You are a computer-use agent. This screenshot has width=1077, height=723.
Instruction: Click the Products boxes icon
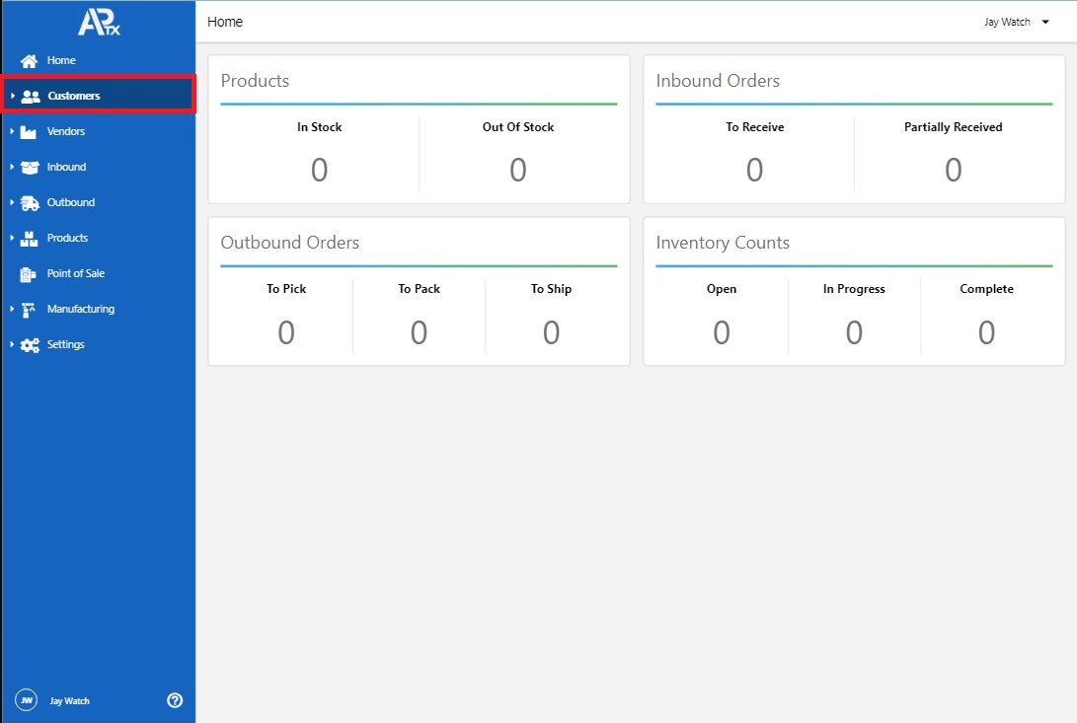click(x=29, y=239)
